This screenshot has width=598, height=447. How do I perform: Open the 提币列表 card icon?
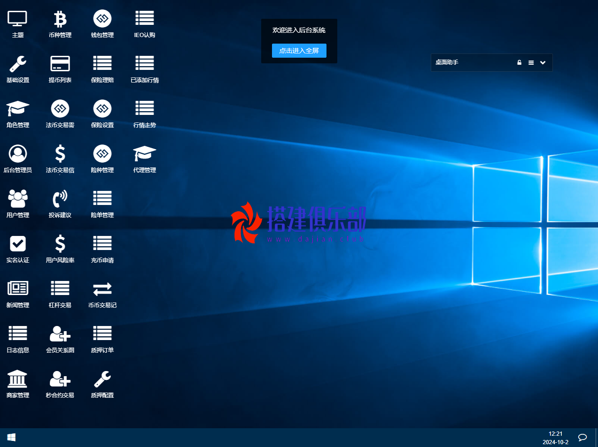click(x=60, y=68)
